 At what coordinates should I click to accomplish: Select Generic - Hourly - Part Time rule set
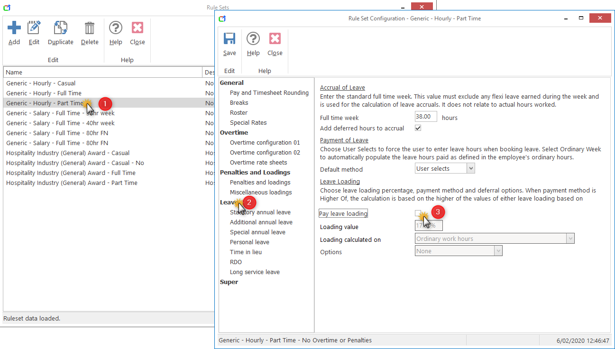click(109, 103)
